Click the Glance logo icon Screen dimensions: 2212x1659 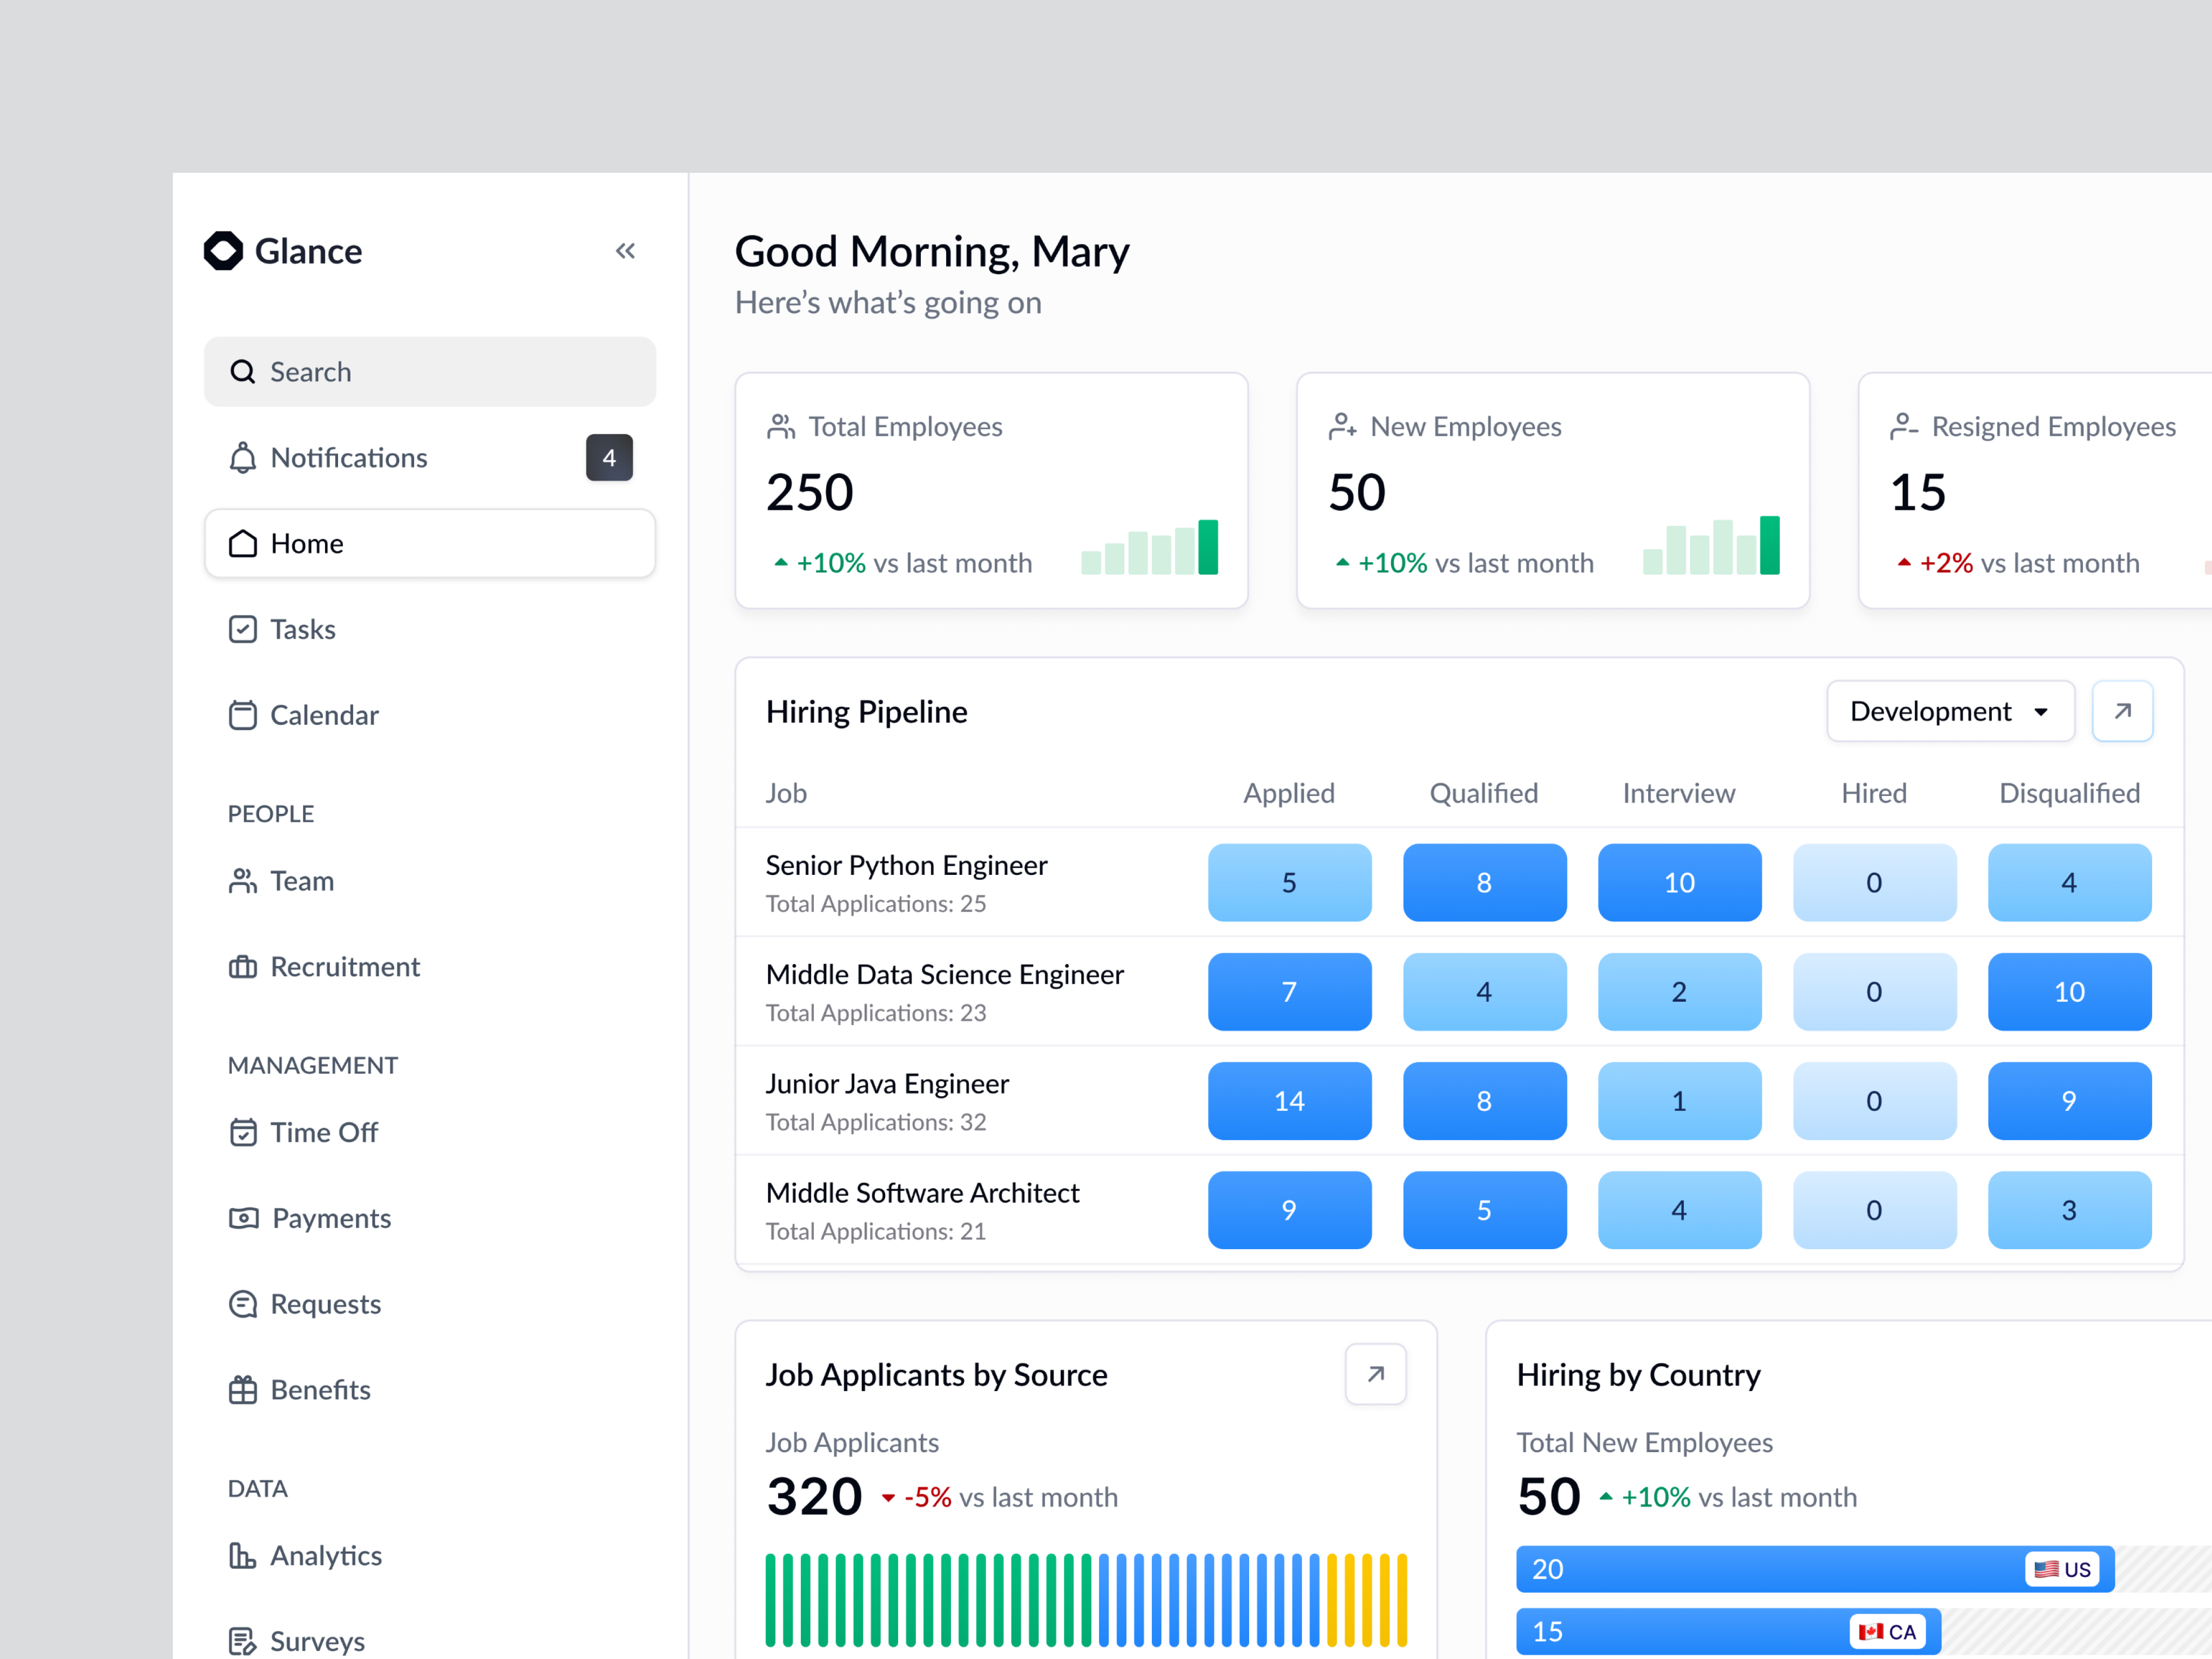(223, 251)
